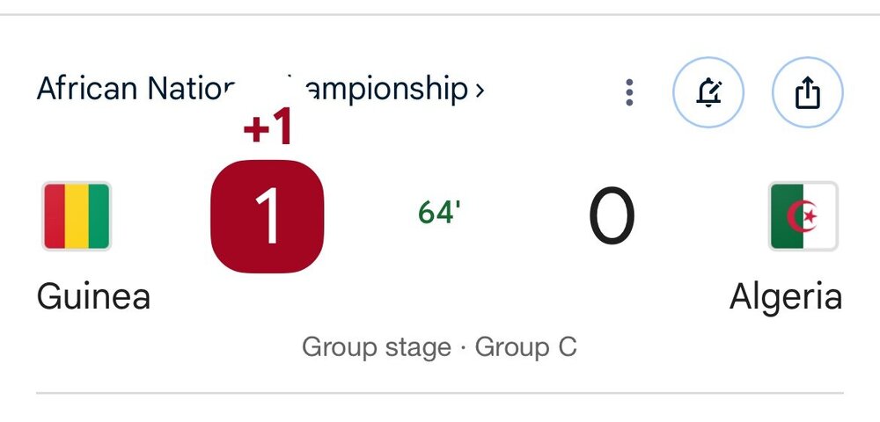Open the African Nations Championship title link
Viewport: 880px width, 422px height.
click(255, 89)
